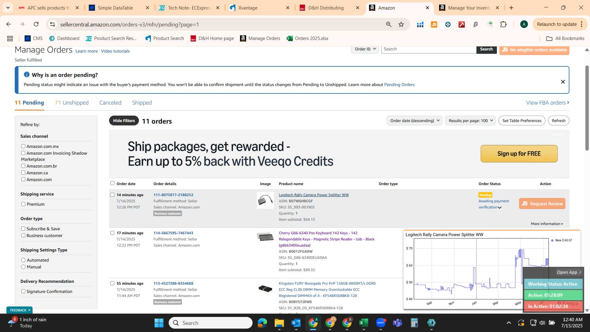Viewport: 590px width, 332px height.
Task: Open View FBA orders link
Action: [x=548, y=103]
